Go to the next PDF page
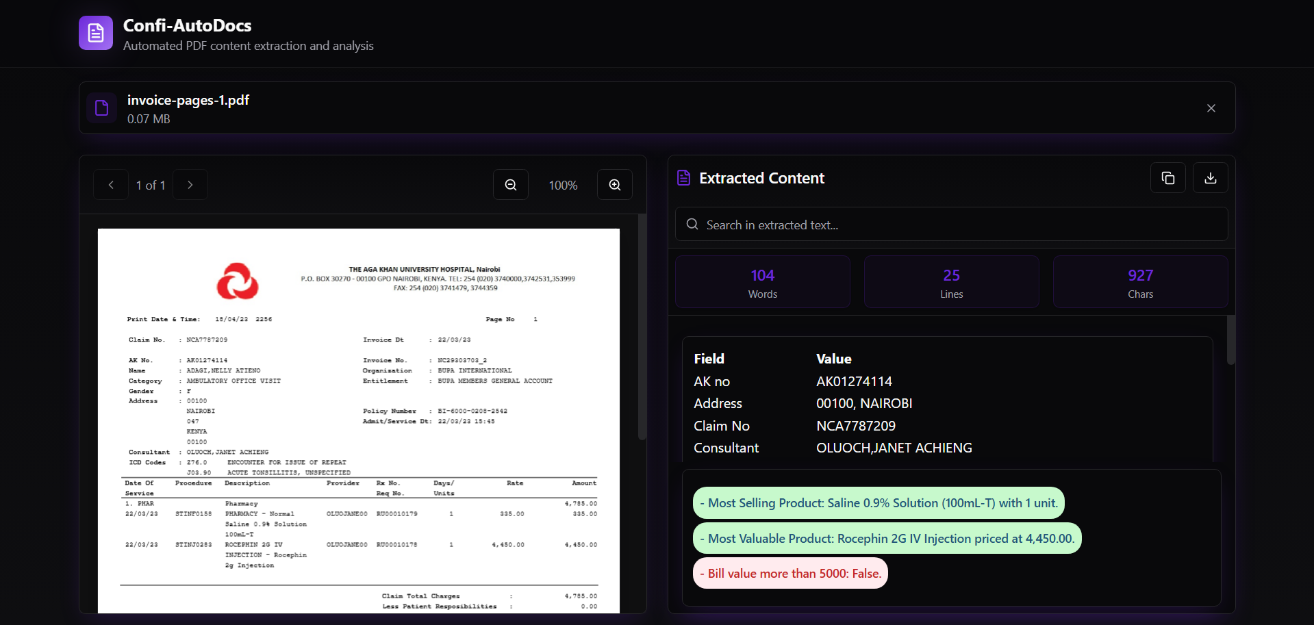The height and width of the screenshot is (625, 1314). (190, 185)
